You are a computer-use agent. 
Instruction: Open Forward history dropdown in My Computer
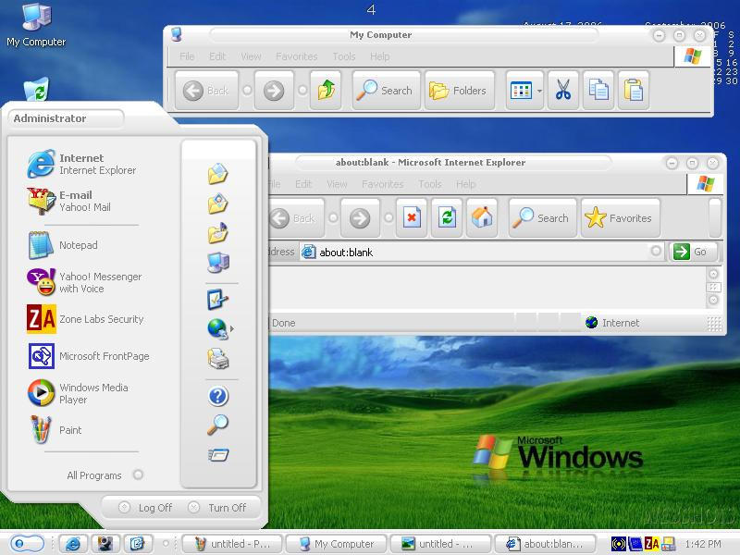[302, 90]
